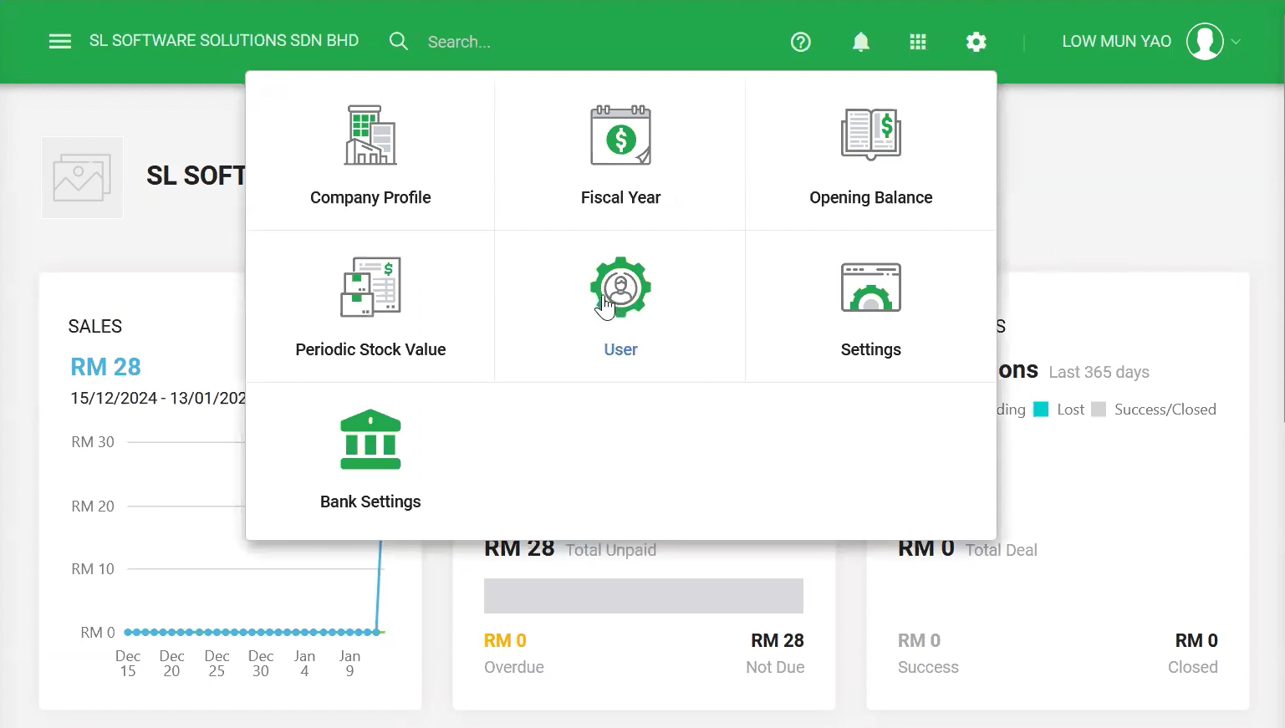Select the Periodic Stock Value label

tap(370, 349)
